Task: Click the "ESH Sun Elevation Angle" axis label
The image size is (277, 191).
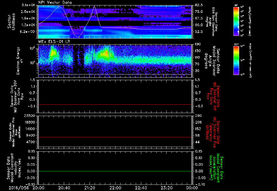Action: click(x=211, y=22)
